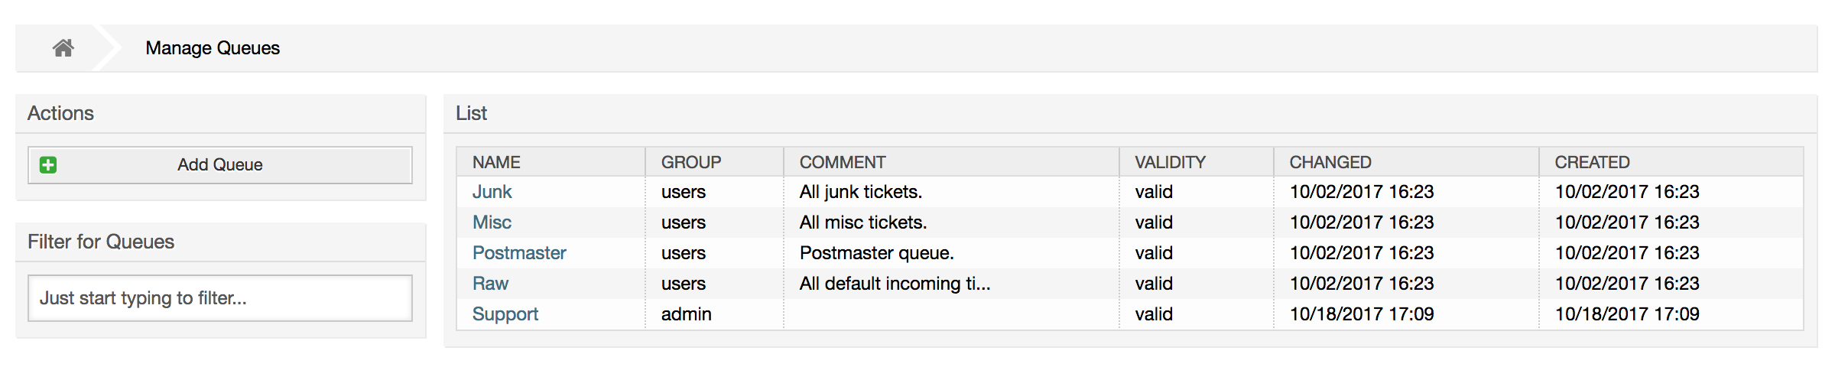Screen dimensions: 1835x380
Task: Click the CREATED column header
Action: pos(1592,162)
